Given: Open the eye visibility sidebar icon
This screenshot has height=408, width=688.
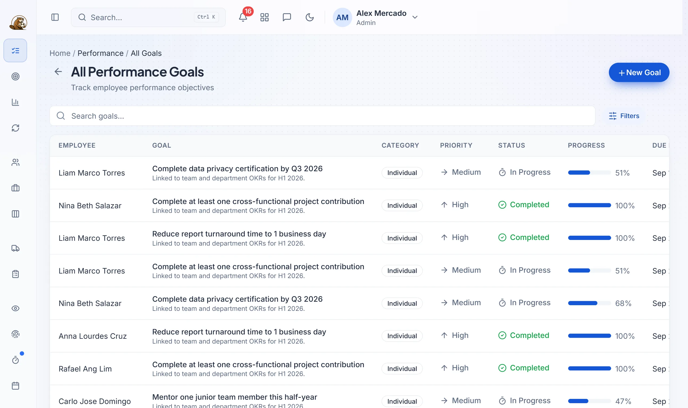Looking at the screenshot, I should (x=15, y=308).
